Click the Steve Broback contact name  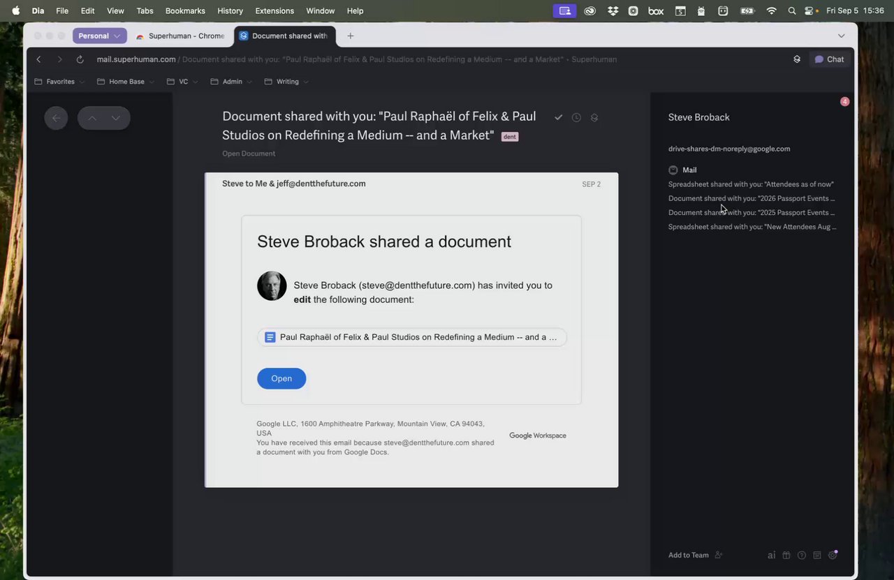coord(698,117)
